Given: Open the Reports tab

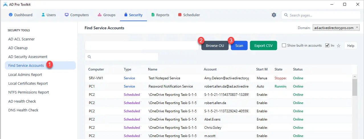Looking at the screenshot, I should coord(160,15).
